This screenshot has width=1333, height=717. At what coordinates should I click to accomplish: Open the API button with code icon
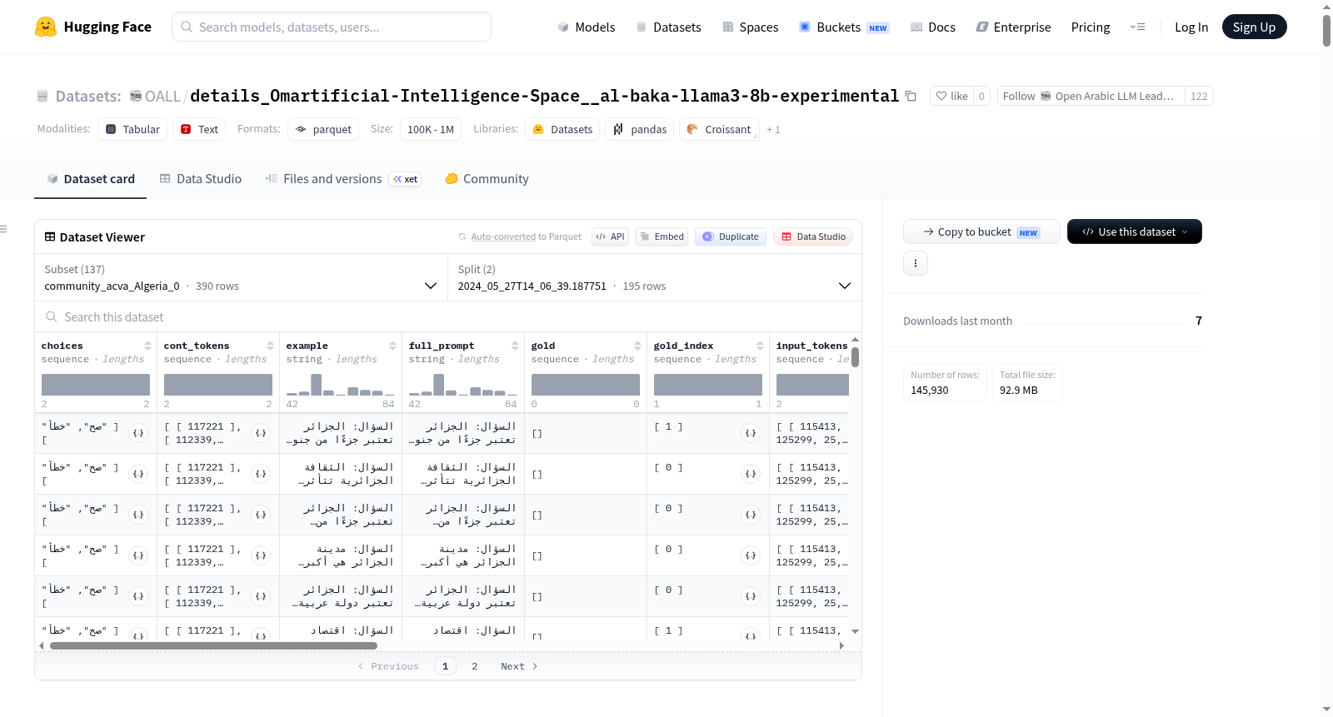[x=610, y=237]
